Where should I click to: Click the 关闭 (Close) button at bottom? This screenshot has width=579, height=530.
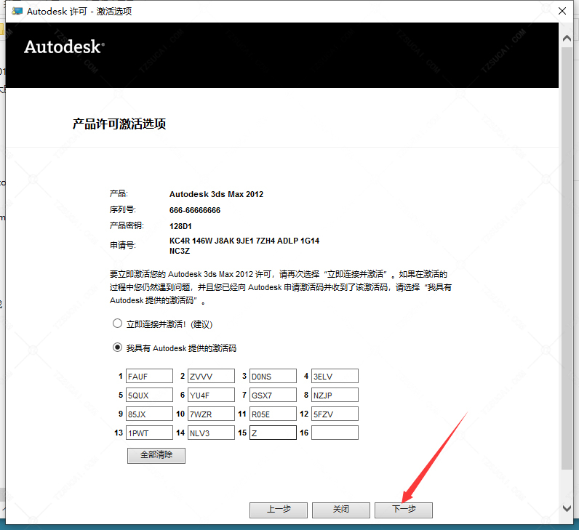coord(341,510)
